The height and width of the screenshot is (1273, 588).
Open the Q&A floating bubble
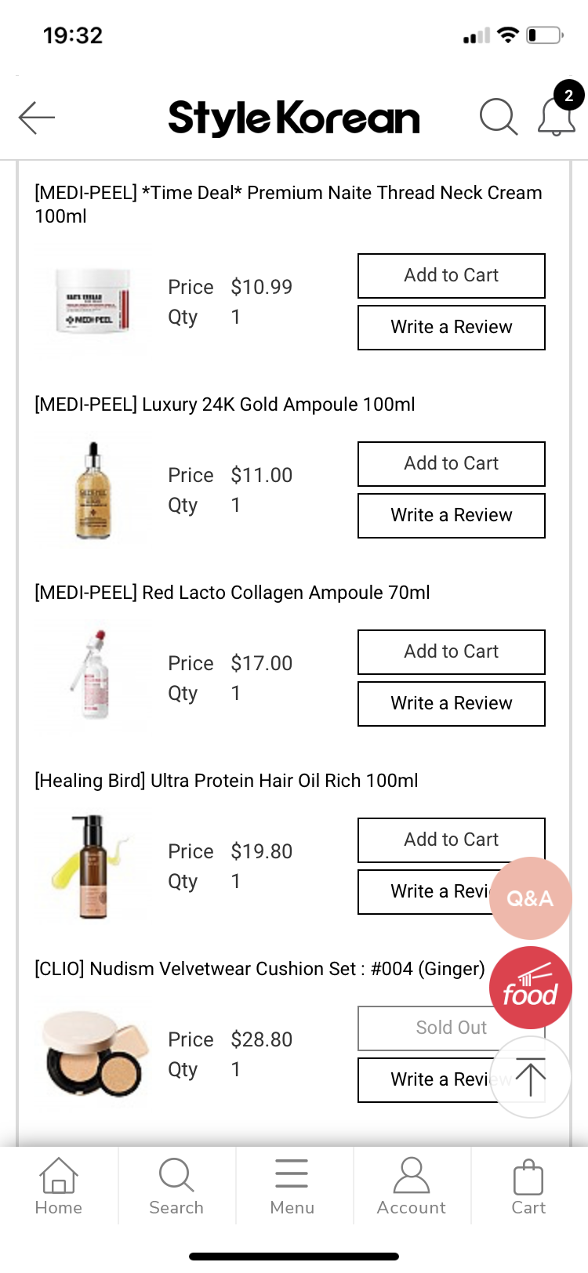(530, 898)
